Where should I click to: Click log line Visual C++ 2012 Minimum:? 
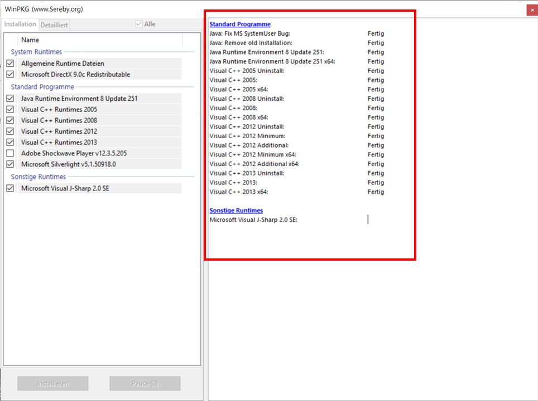click(247, 136)
